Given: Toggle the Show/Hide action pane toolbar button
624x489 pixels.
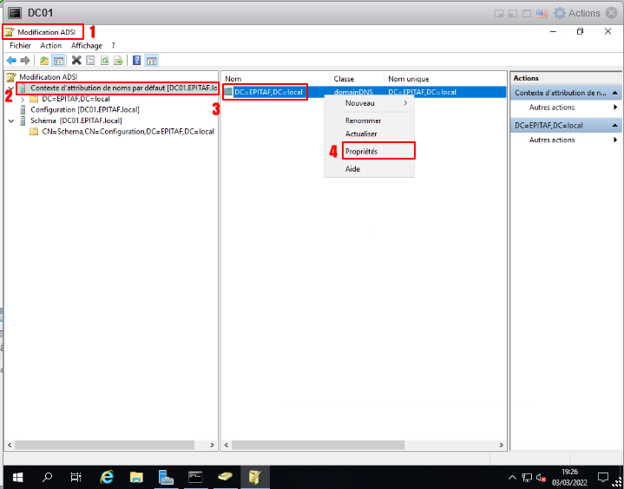Looking at the screenshot, I should 151,61.
